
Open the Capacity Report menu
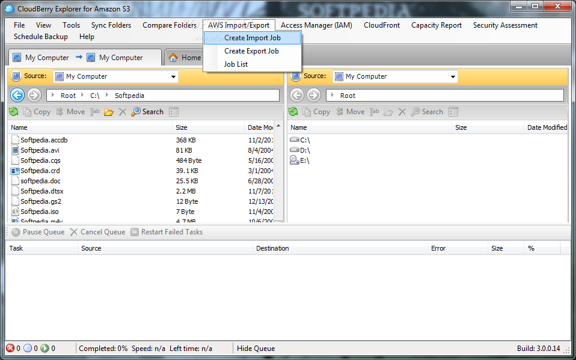tap(437, 25)
